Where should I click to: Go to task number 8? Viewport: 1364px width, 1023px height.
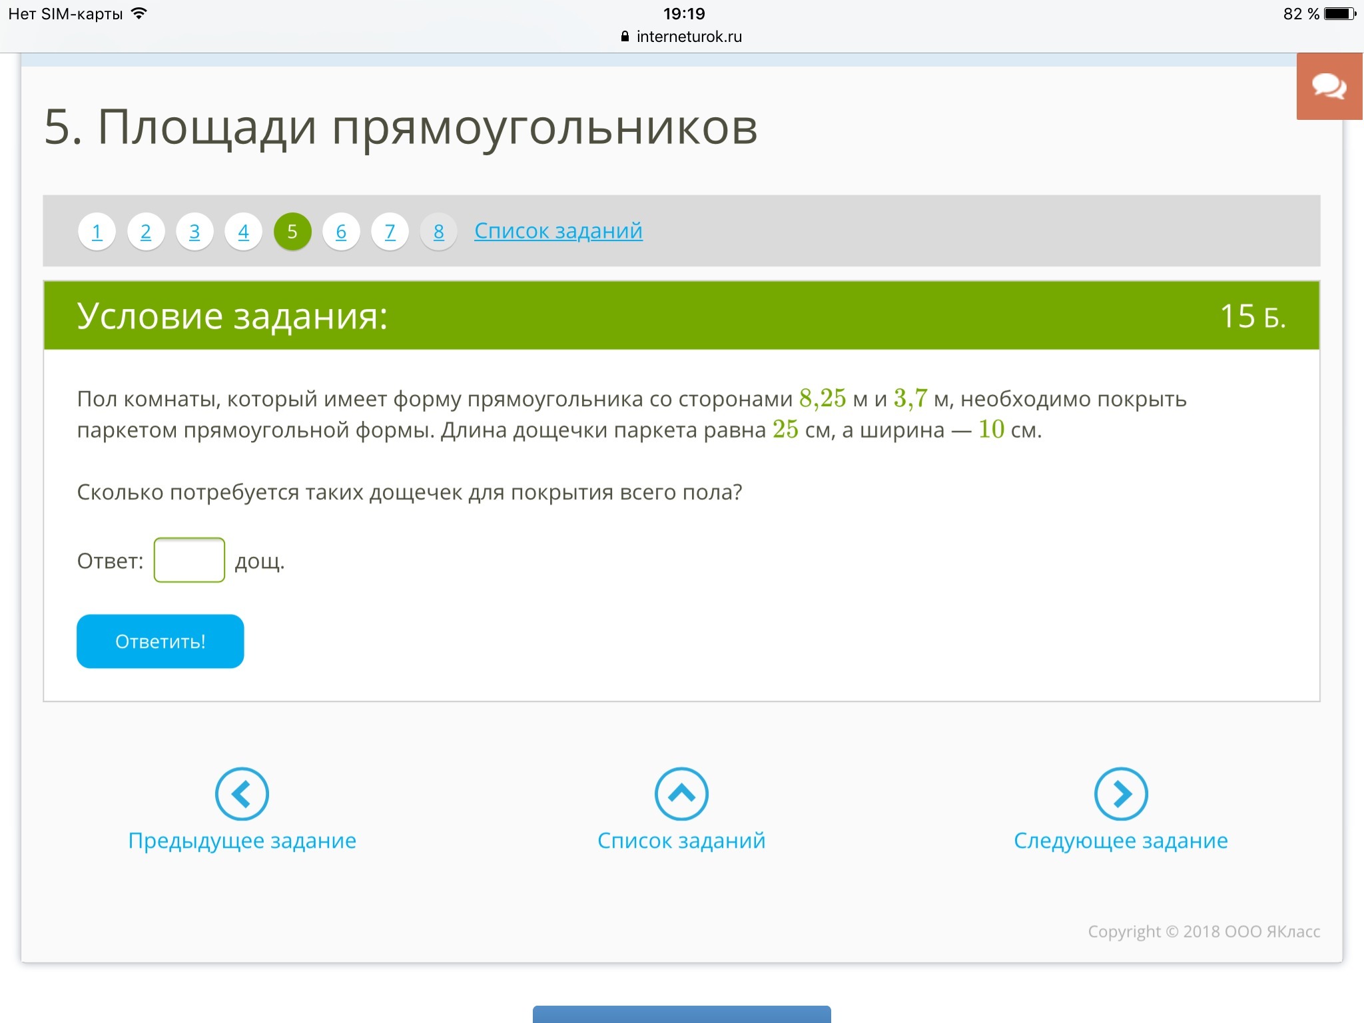coord(439,232)
